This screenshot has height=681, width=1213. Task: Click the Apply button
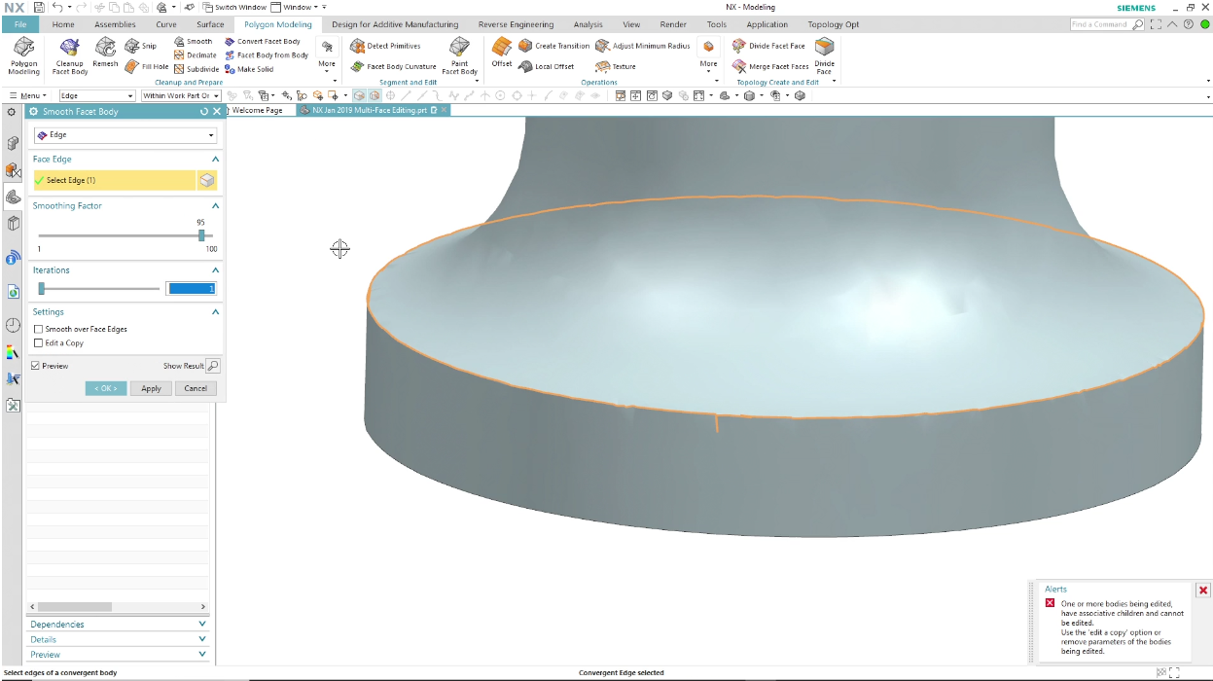(x=151, y=388)
